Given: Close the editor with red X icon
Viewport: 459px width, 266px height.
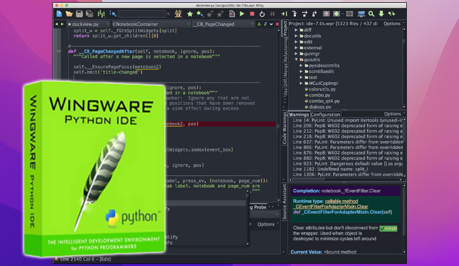Looking at the screenshot, I should click(x=277, y=24).
